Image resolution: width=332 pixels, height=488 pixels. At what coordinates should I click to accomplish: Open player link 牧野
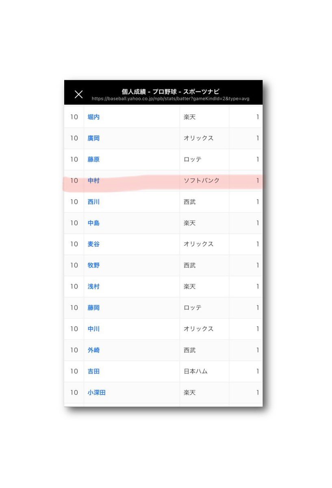click(93, 265)
